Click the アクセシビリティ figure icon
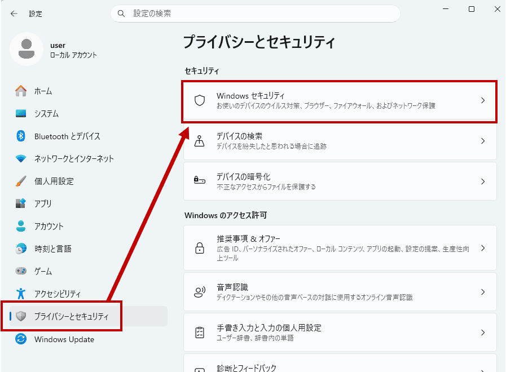This screenshot has height=372, width=506. tap(21, 294)
